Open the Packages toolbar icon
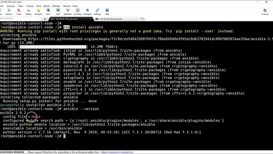Viewport: 273px width, 154px height. [87, 12]
